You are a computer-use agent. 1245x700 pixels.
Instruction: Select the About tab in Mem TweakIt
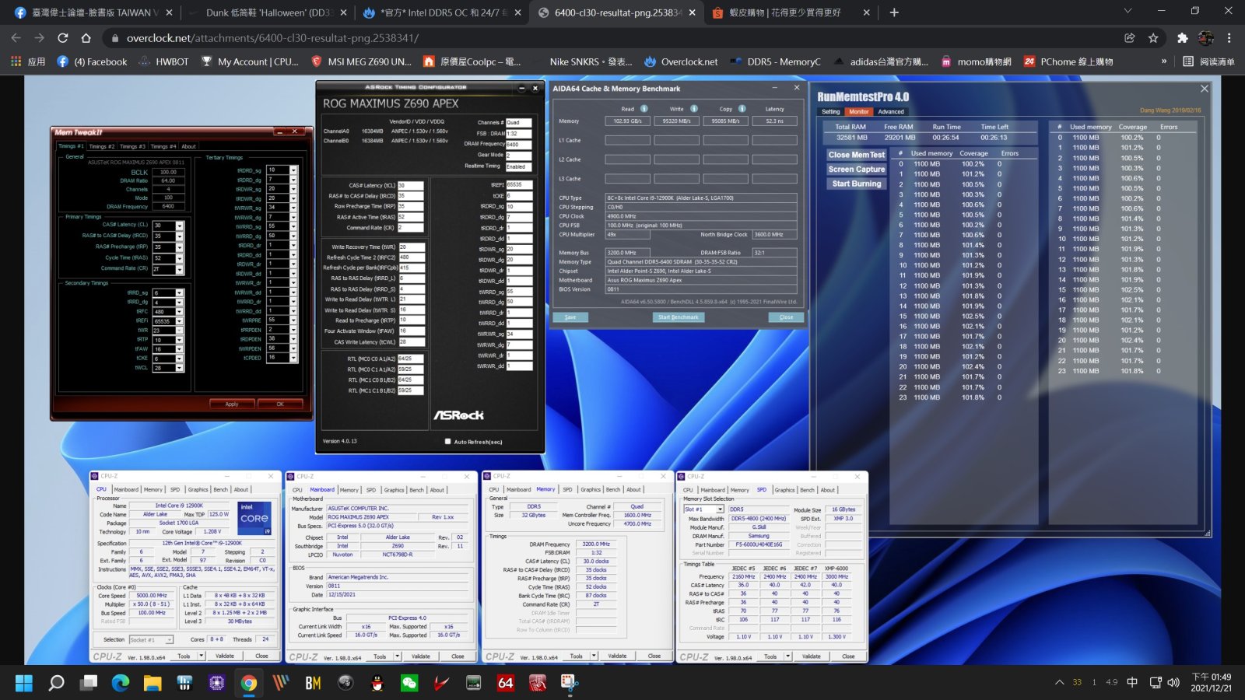point(188,146)
